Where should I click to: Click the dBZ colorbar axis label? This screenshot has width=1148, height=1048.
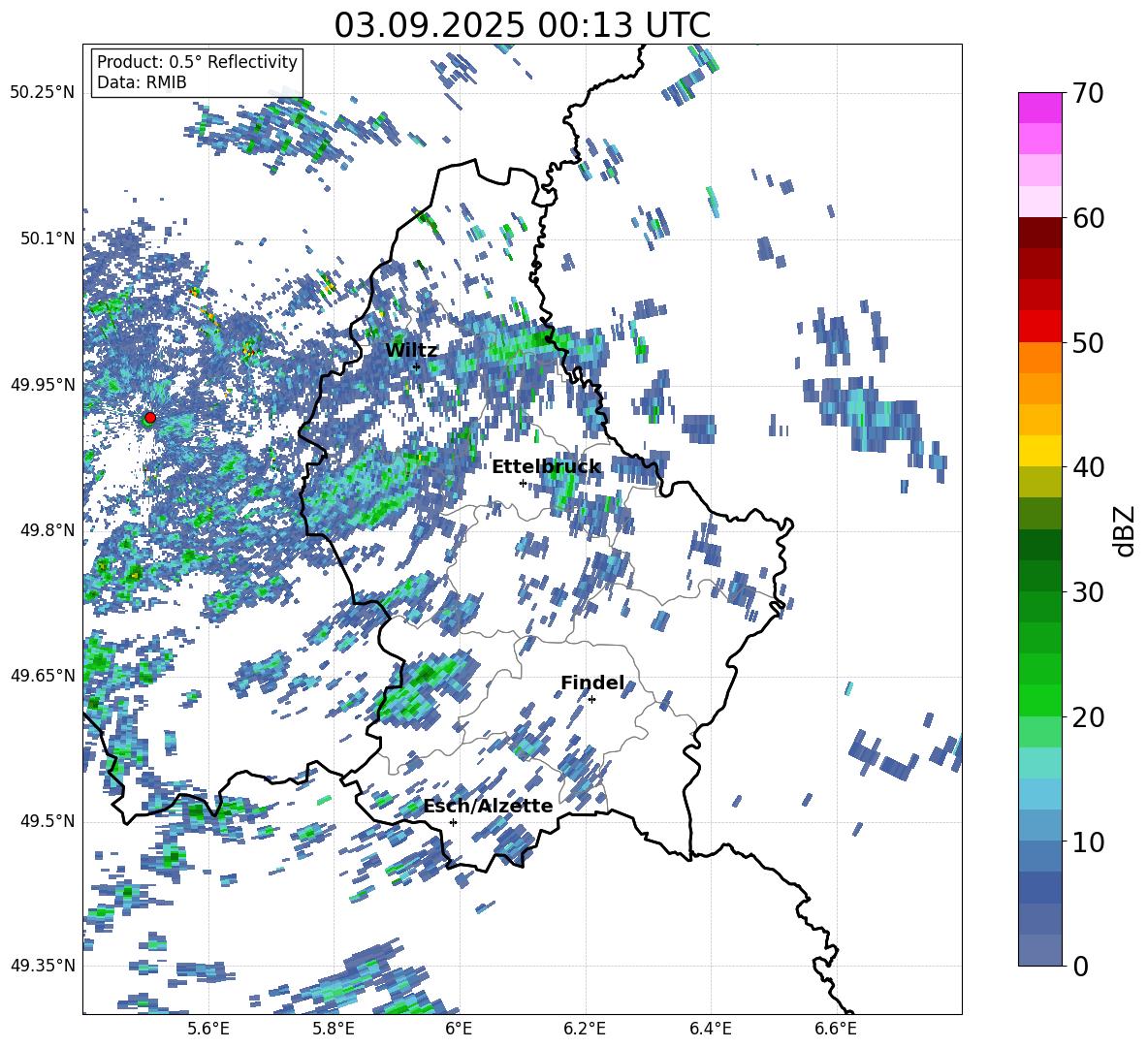1126,530
